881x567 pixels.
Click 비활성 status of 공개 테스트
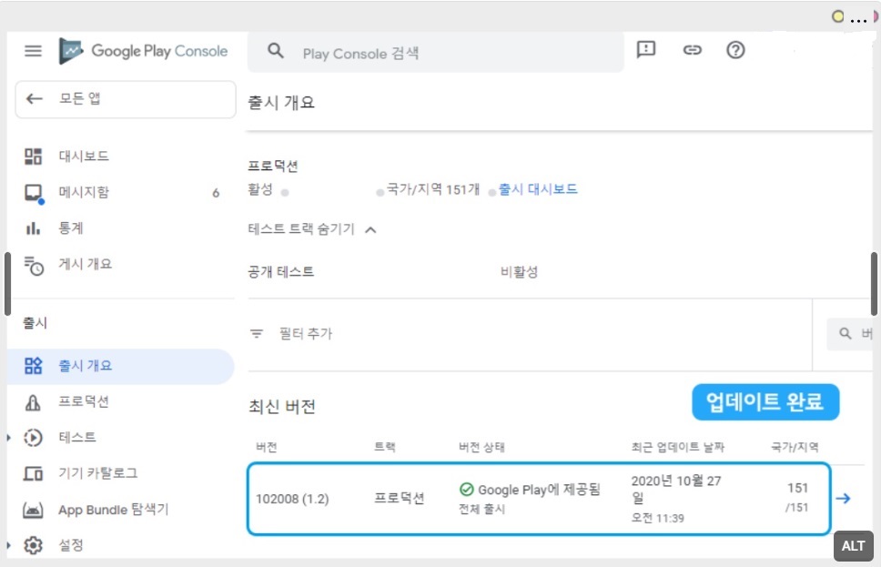click(x=519, y=272)
